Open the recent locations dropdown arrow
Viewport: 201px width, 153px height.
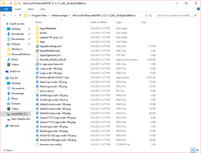pos(16,16)
